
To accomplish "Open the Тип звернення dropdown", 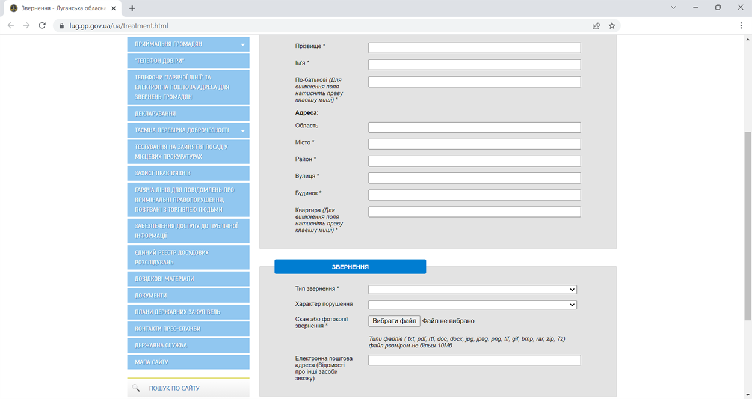I will coord(473,290).
